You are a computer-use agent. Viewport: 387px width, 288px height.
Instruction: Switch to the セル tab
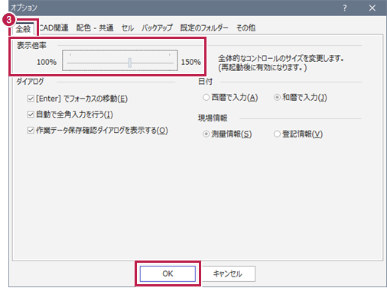(x=128, y=28)
